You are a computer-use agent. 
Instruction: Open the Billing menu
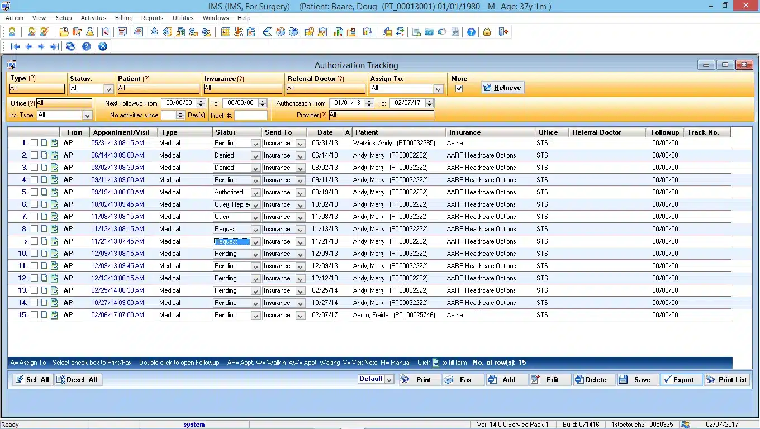coord(123,18)
